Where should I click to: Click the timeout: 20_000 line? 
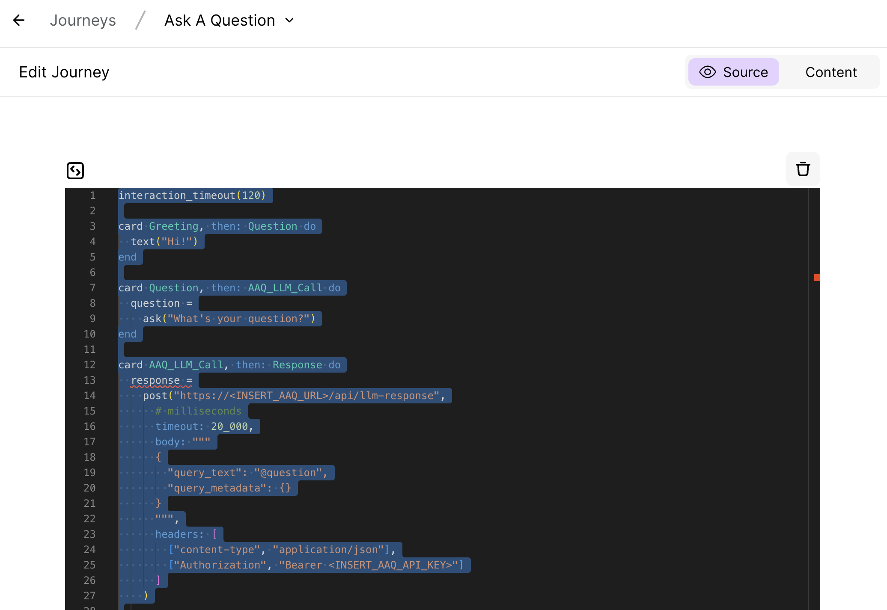coord(204,426)
